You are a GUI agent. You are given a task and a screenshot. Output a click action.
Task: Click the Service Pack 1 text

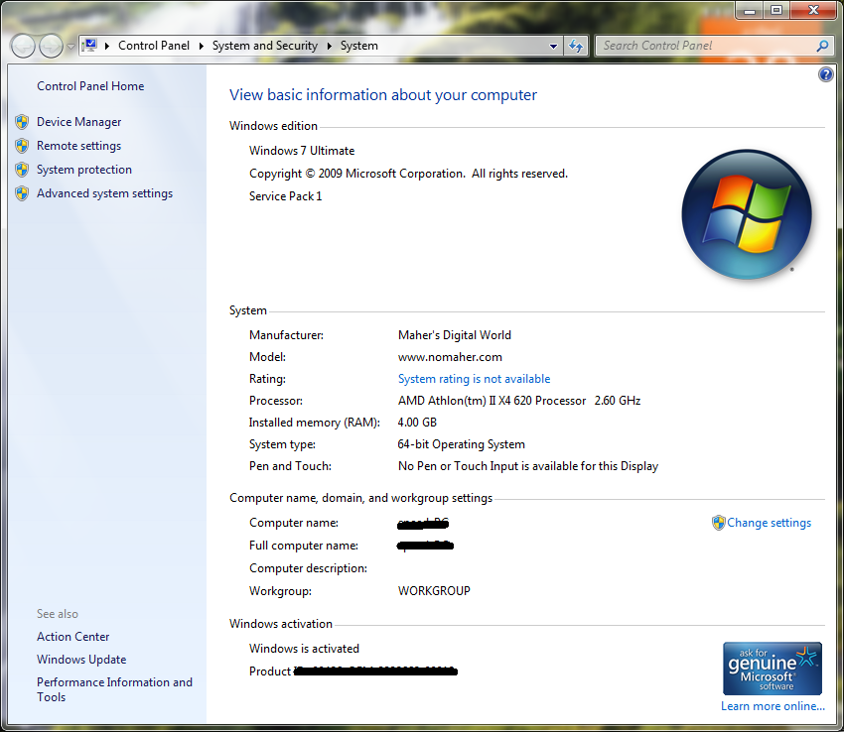pyautogui.click(x=285, y=196)
